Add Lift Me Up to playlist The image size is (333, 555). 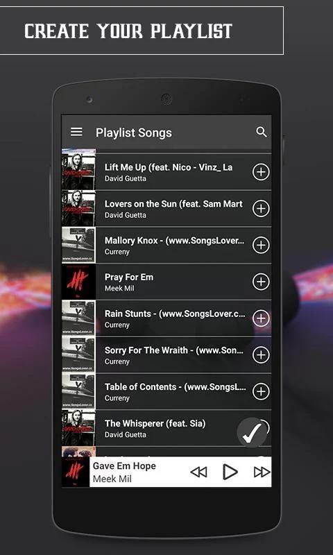point(261,172)
